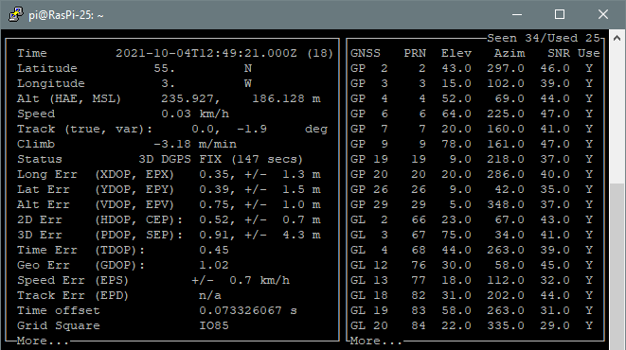This screenshot has width=626, height=350.
Task: Click the Long Err XDOP value 0.35
Action: [x=214, y=175]
